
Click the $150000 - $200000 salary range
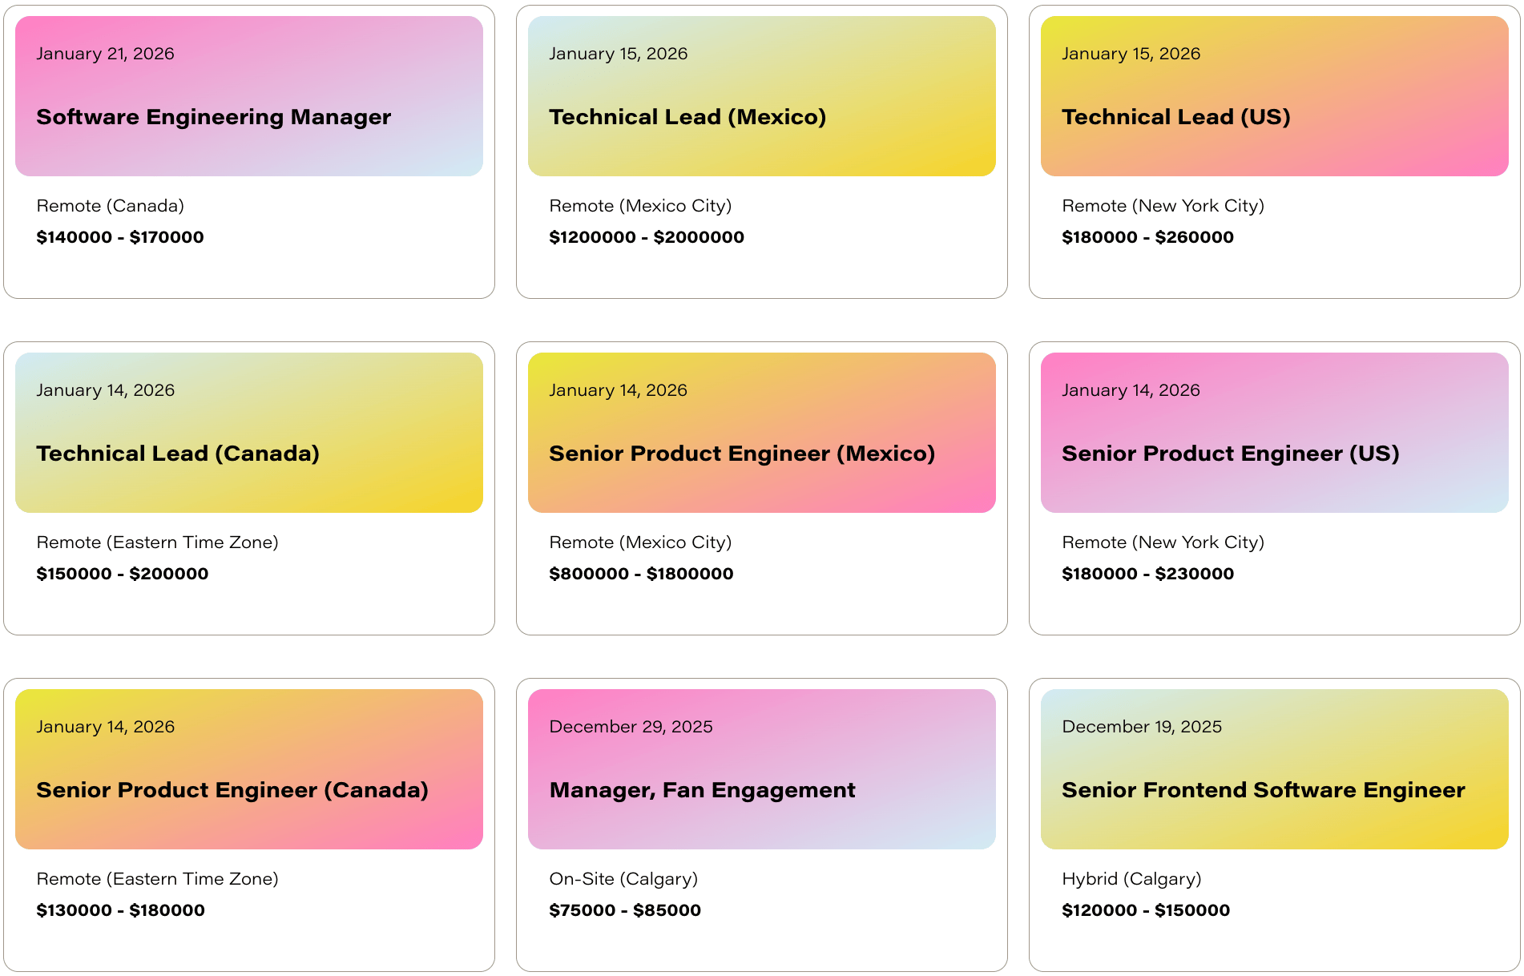pos(122,574)
